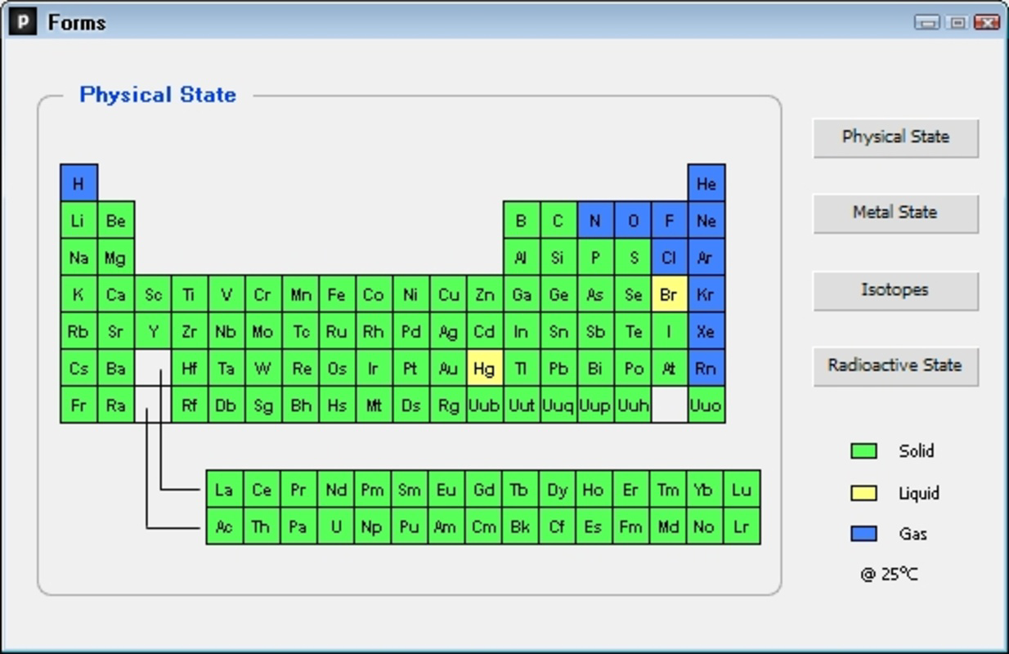Select the Kr element cell
The image size is (1009, 654).
706,294
